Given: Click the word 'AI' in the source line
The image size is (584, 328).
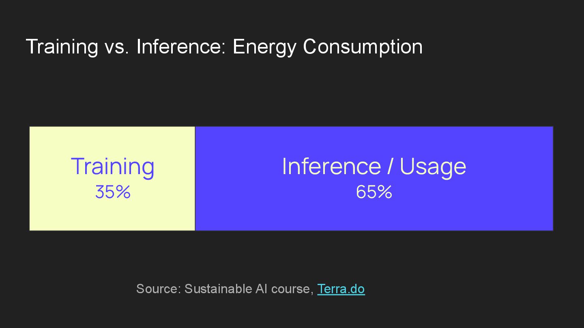Looking at the screenshot, I should pos(261,289).
